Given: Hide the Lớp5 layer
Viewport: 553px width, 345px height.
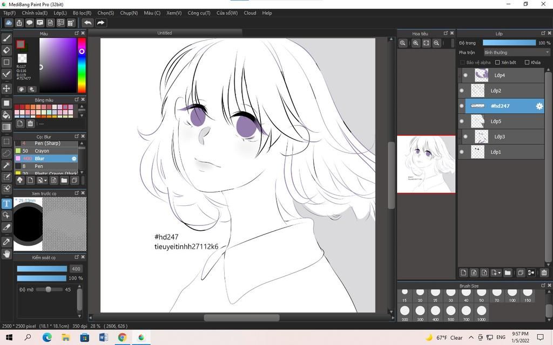Looking at the screenshot, I should [462, 121].
